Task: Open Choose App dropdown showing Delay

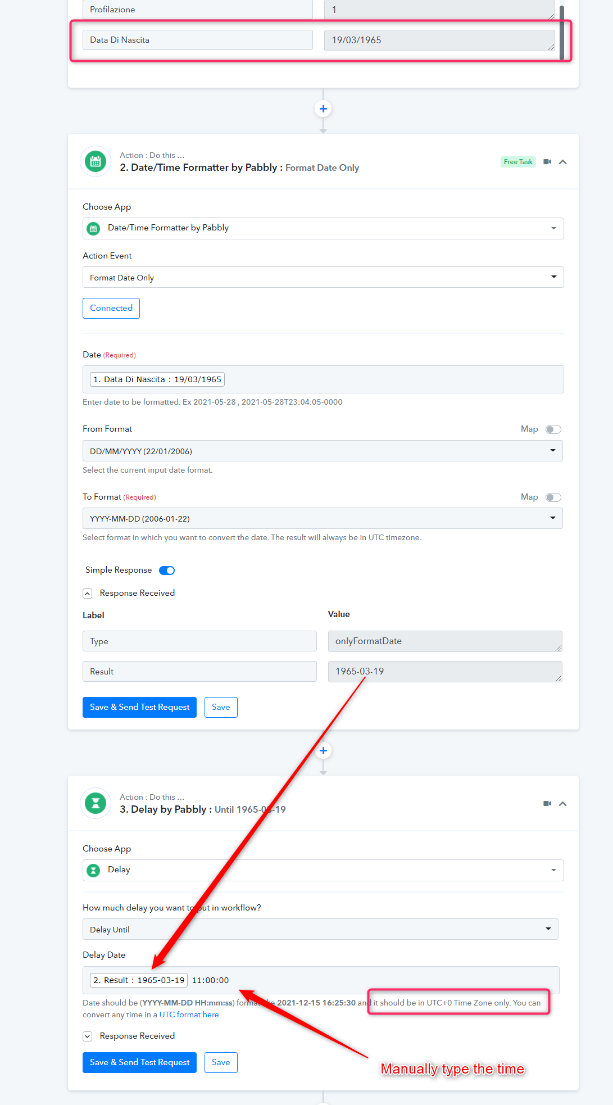Action: coord(323,870)
